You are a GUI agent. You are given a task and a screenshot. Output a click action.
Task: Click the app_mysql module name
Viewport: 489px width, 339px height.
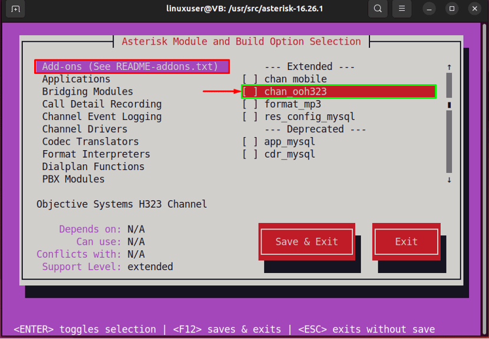tap(290, 142)
